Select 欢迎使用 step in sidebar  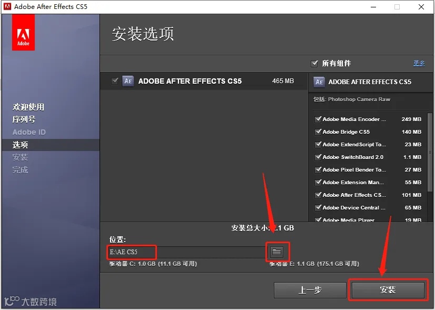pyautogui.click(x=28, y=107)
